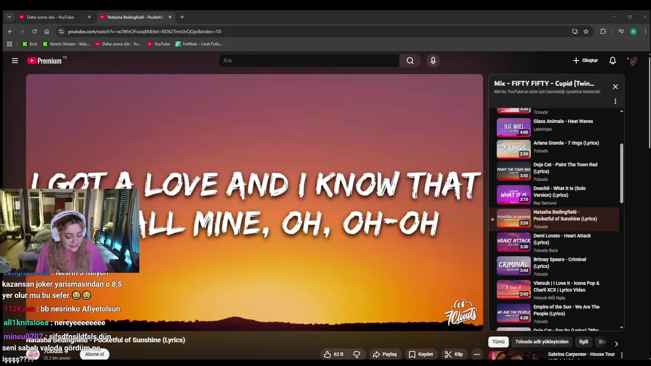Open notifications bell
Image resolution: width=651 pixels, height=366 pixels.
[612, 60]
